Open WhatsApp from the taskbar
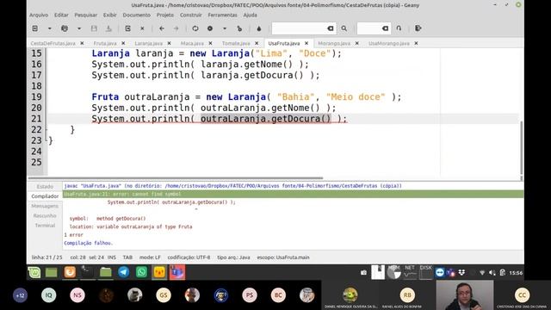The image size is (551, 310). click(141, 272)
